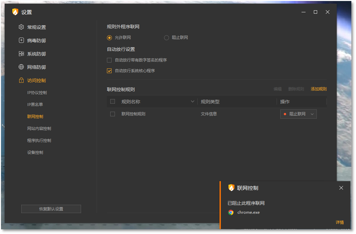Minimize the 设置 window
Screen dimensions: 356x234
pos(303,12)
